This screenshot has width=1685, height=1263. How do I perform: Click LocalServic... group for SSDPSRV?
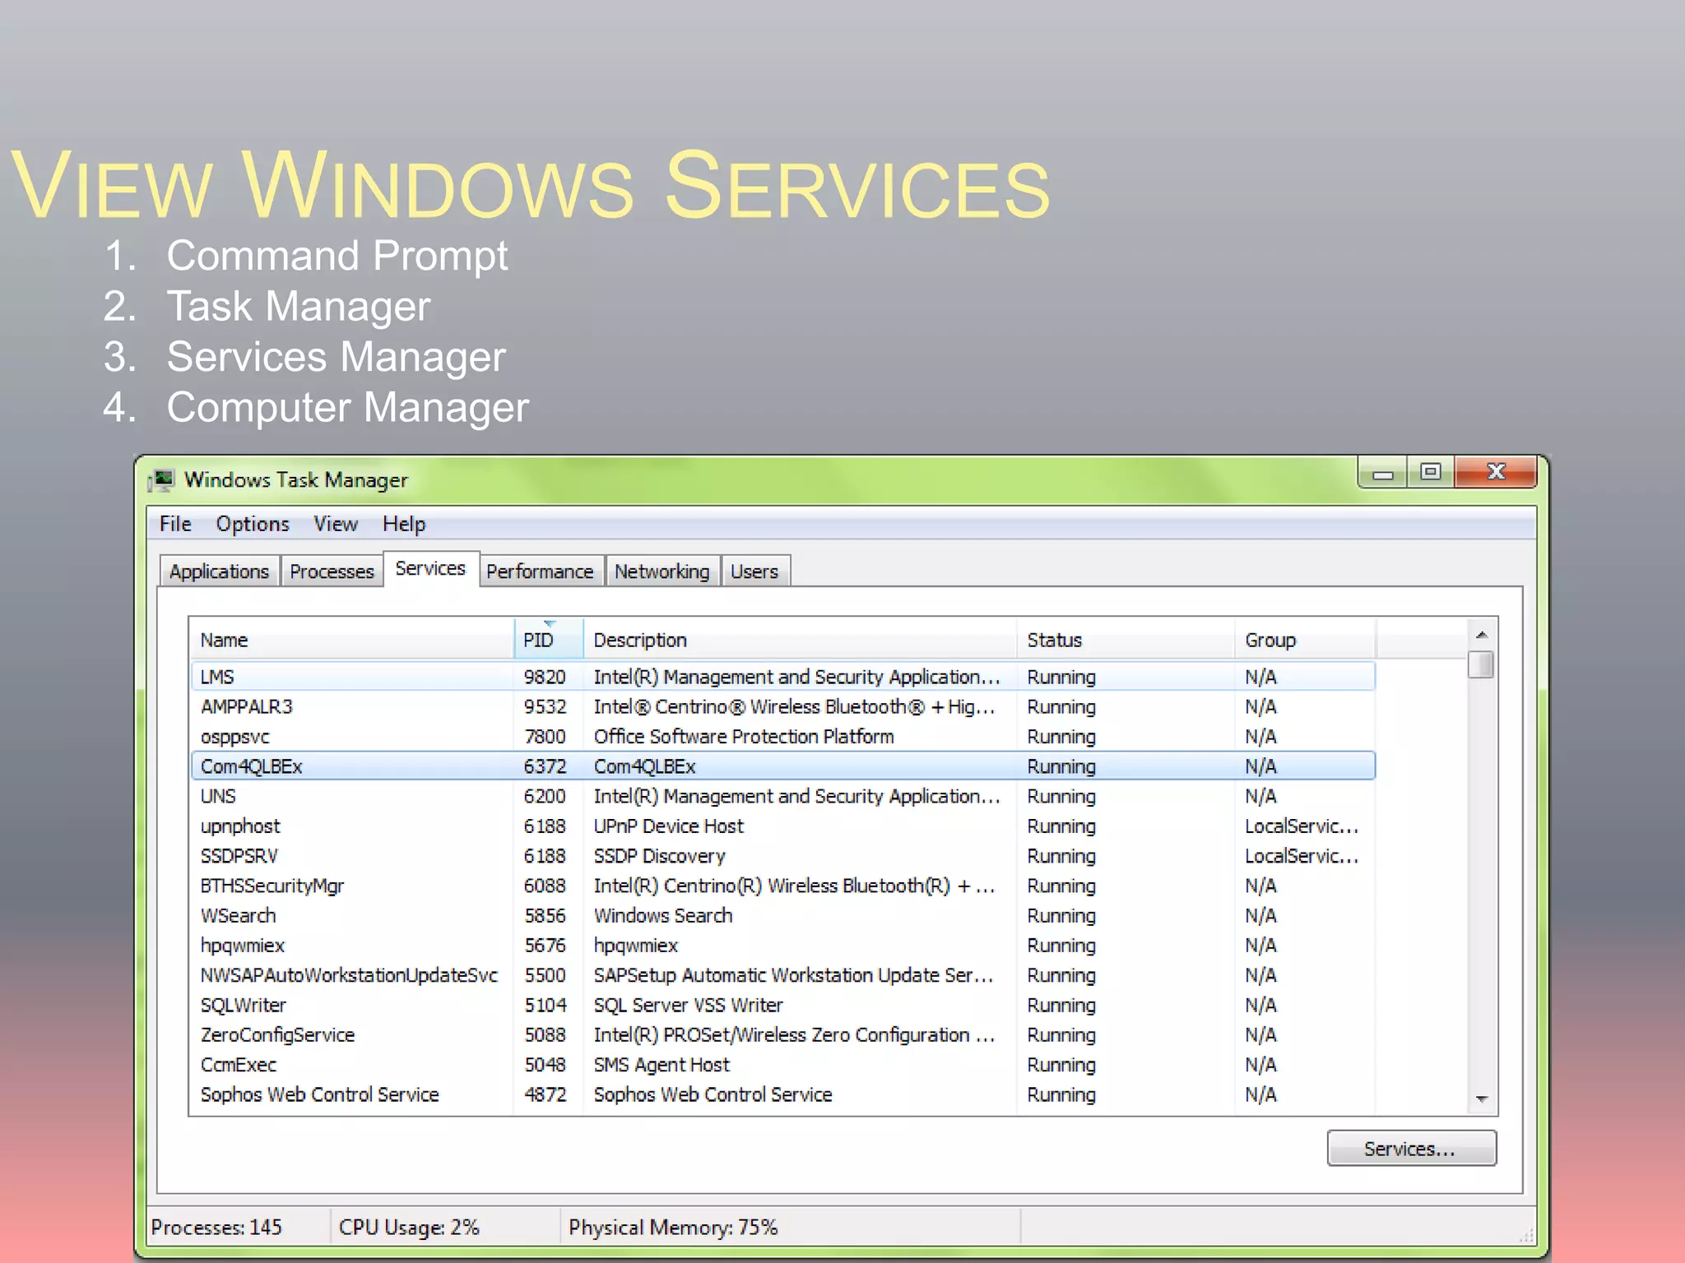(x=1302, y=856)
